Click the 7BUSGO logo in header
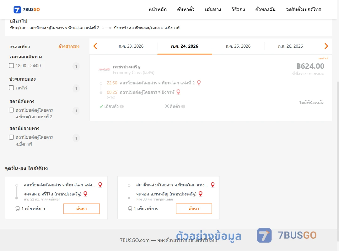The height and width of the screenshot is (251, 339). click(27, 9)
